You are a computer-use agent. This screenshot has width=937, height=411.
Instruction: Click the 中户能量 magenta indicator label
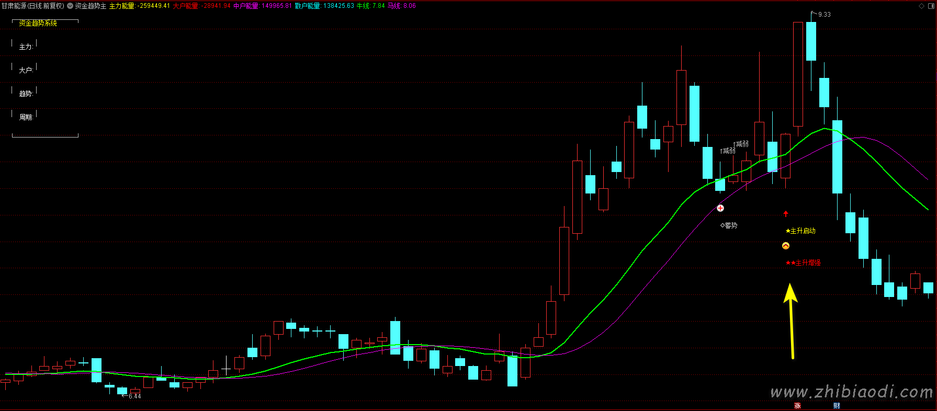click(246, 6)
